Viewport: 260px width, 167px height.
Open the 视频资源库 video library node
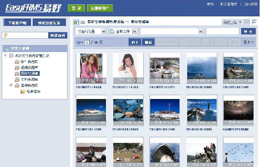click(x=29, y=68)
